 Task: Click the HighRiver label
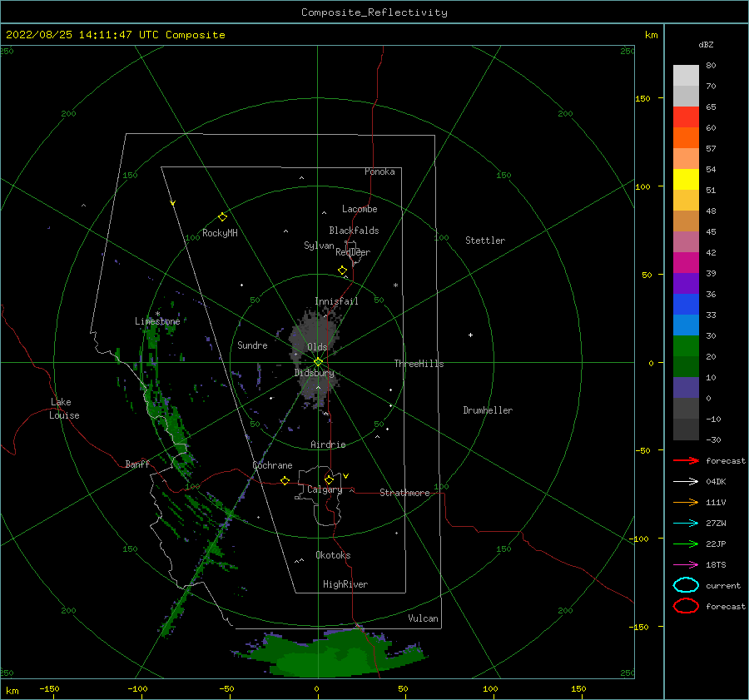pos(345,584)
